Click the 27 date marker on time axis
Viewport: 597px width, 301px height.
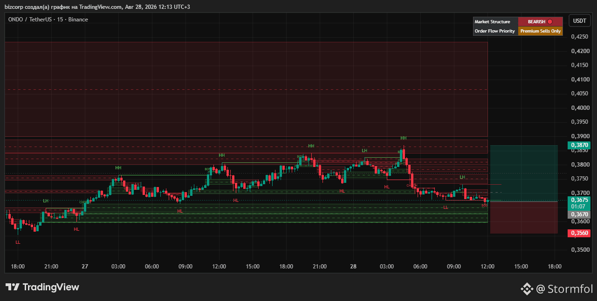(x=85, y=267)
